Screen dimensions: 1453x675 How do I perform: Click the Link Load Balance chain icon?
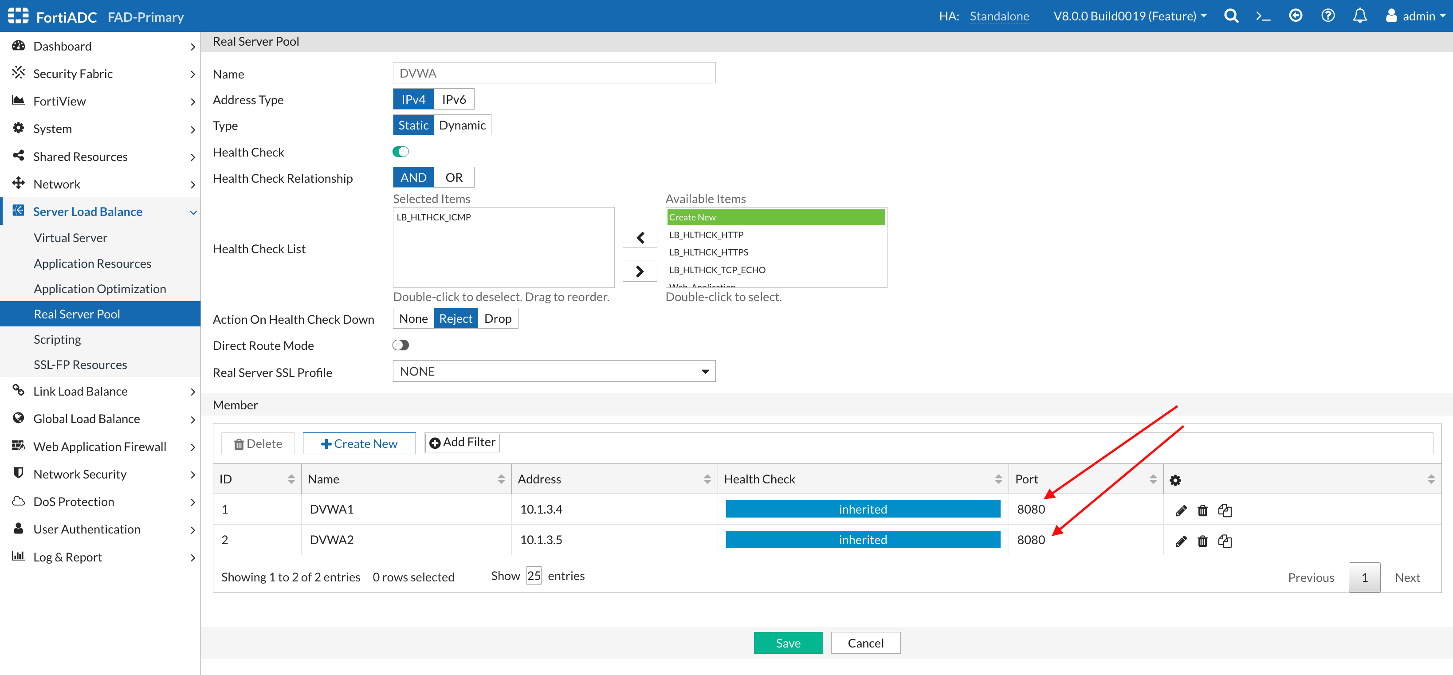click(x=18, y=390)
